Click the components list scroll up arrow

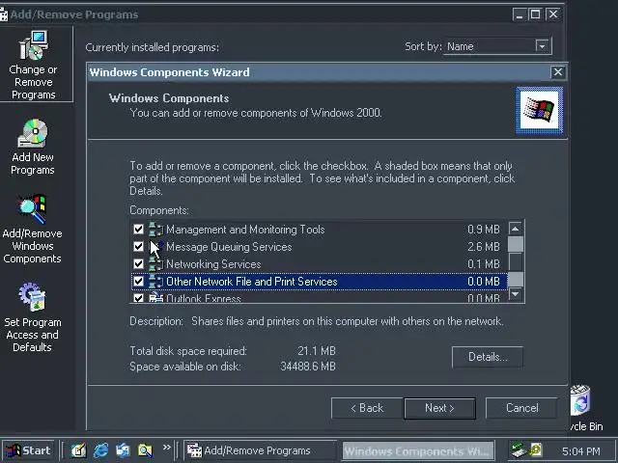[516, 229]
